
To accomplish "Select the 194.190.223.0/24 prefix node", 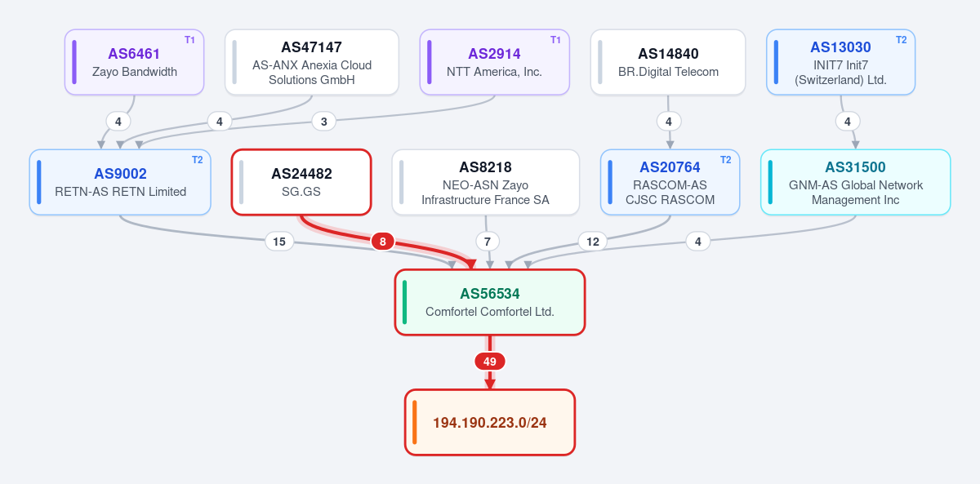I will coord(490,422).
